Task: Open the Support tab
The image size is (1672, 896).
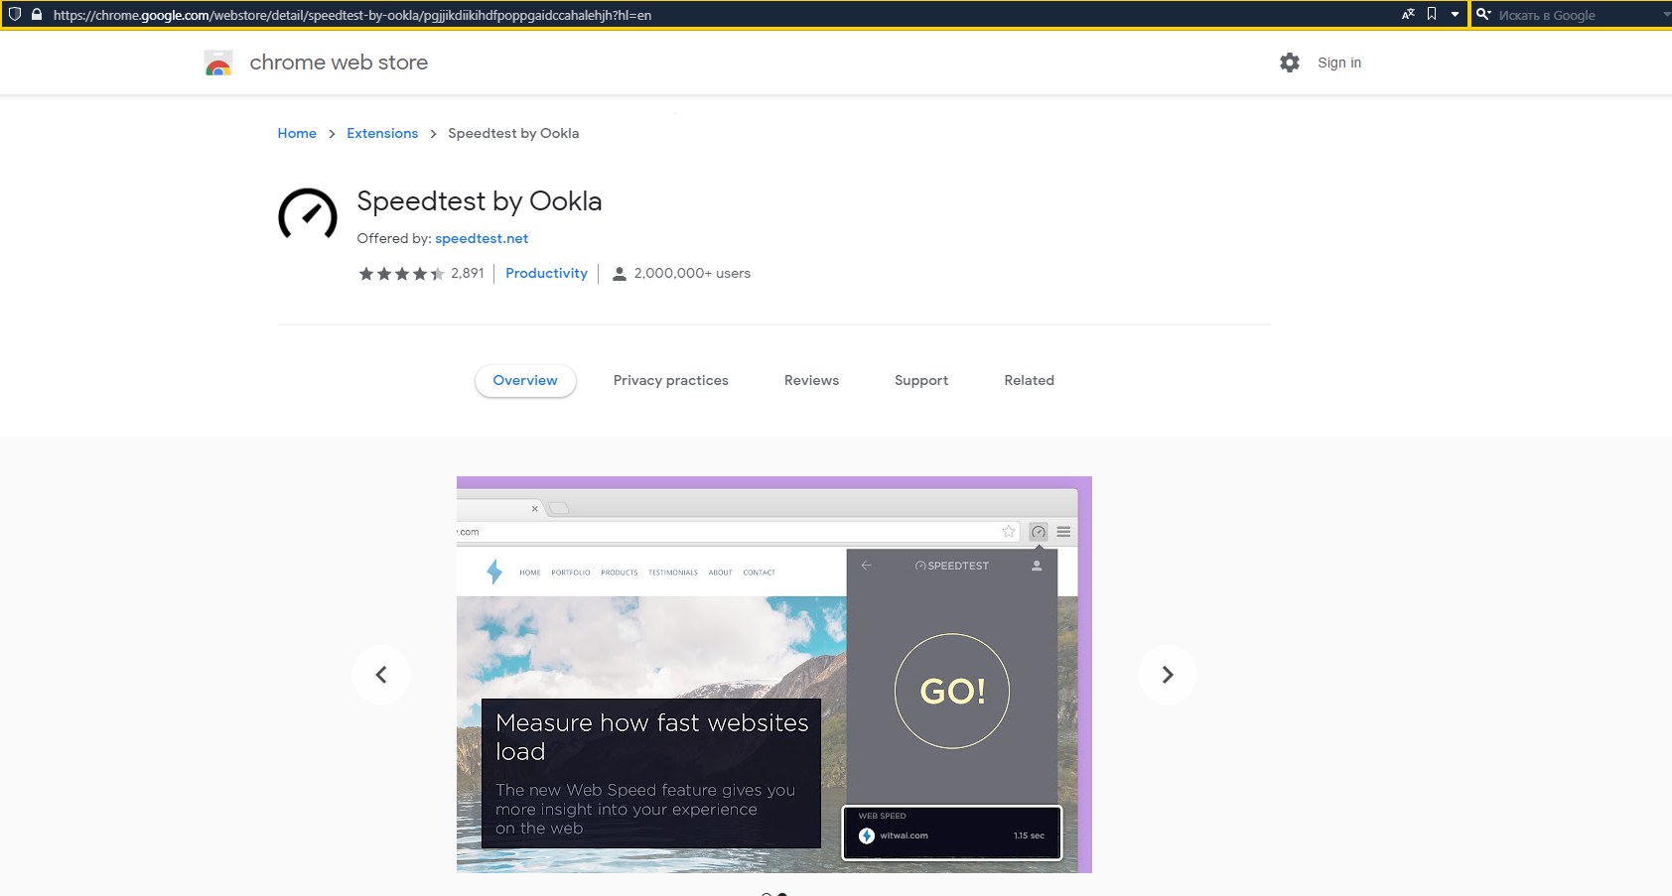Action: coord(921,380)
